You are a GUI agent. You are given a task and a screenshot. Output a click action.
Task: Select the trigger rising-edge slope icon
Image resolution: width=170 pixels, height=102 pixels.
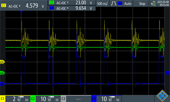(x=113, y=3)
